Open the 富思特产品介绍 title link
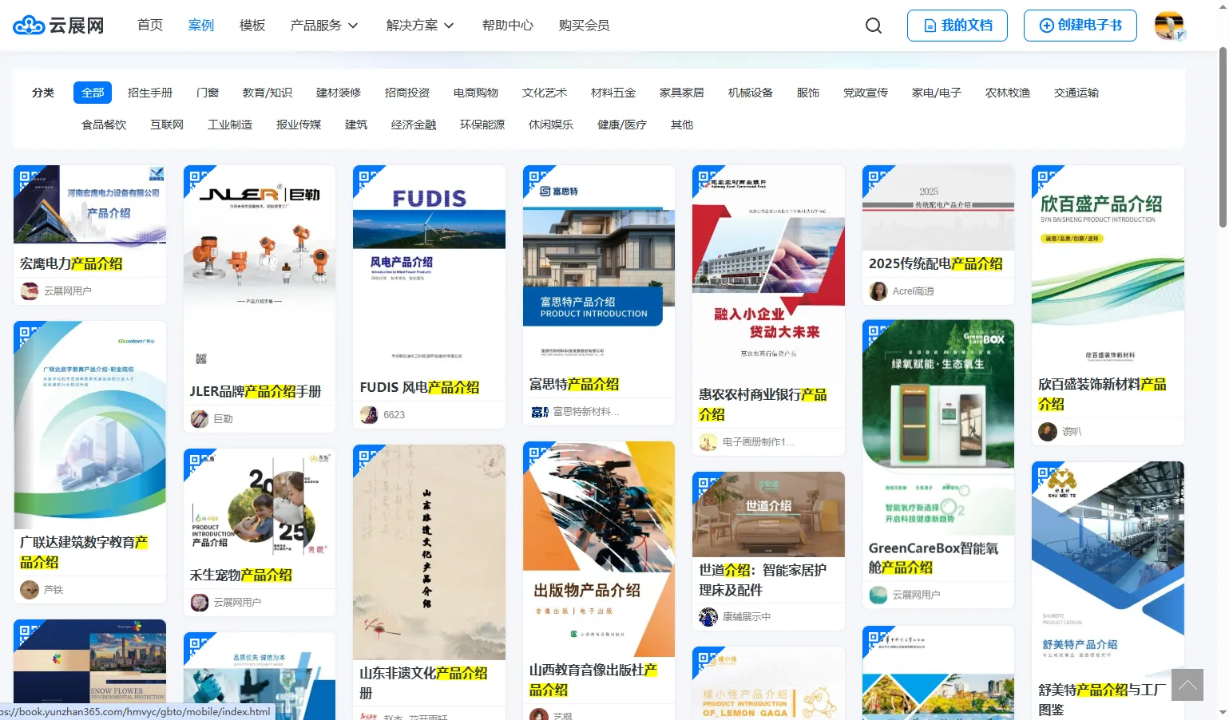 573,384
